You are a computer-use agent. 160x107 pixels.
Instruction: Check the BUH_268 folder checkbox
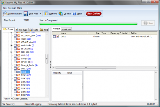click(15, 52)
